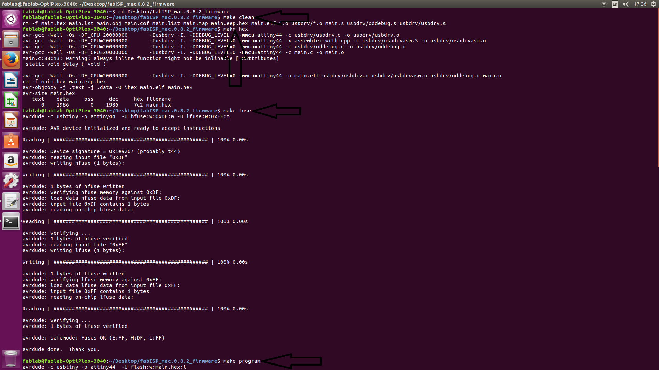Open the En keyboard layout menu

click(x=615, y=4)
